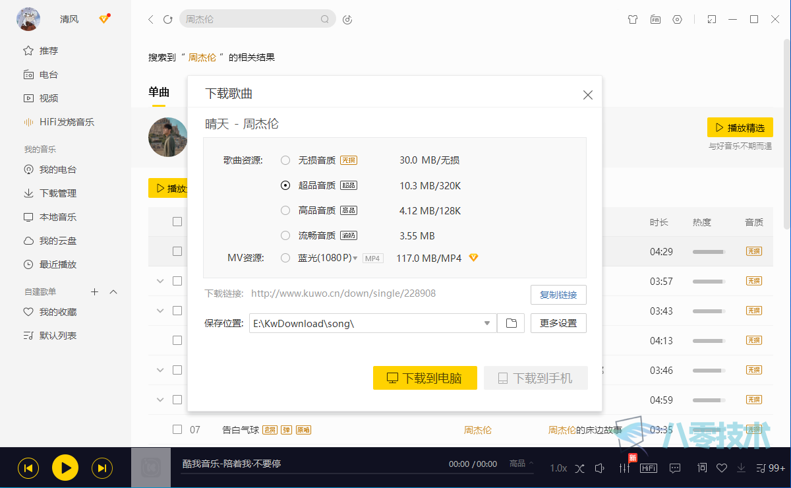This screenshot has width=791, height=488.
Task: Open 下载管理 in the sidebar
Action: point(50,193)
